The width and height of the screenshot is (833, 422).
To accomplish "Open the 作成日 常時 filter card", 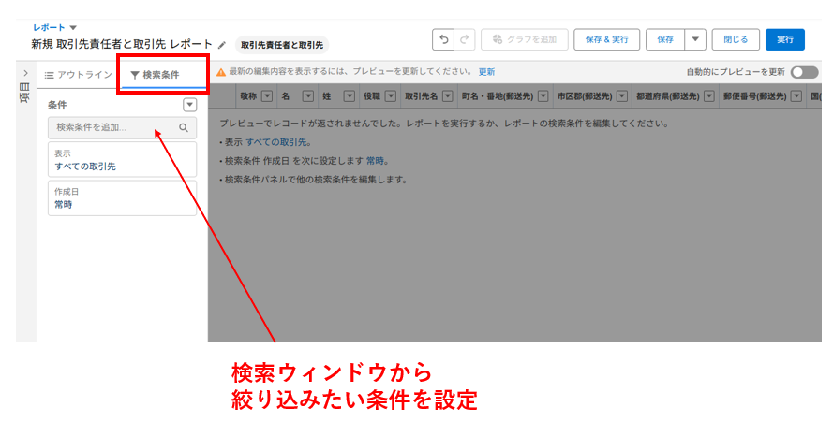I will click(x=122, y=198).
